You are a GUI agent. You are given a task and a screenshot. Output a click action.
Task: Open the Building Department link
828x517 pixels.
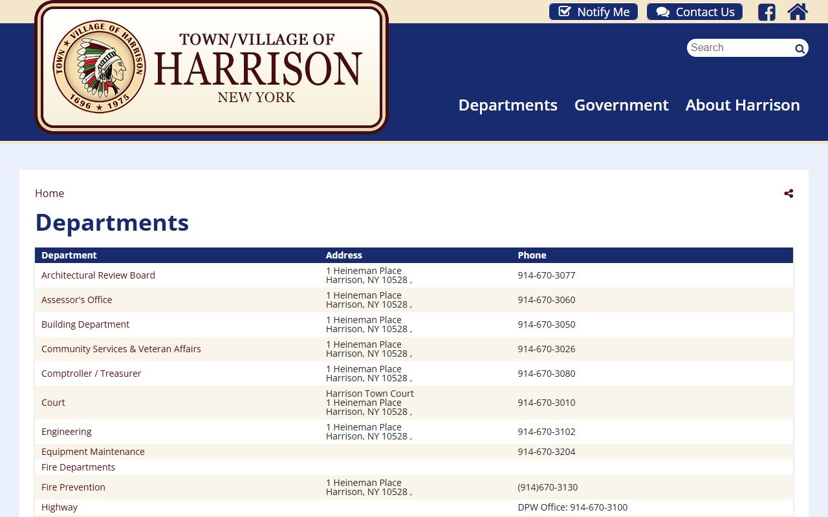tap(85, 324)
